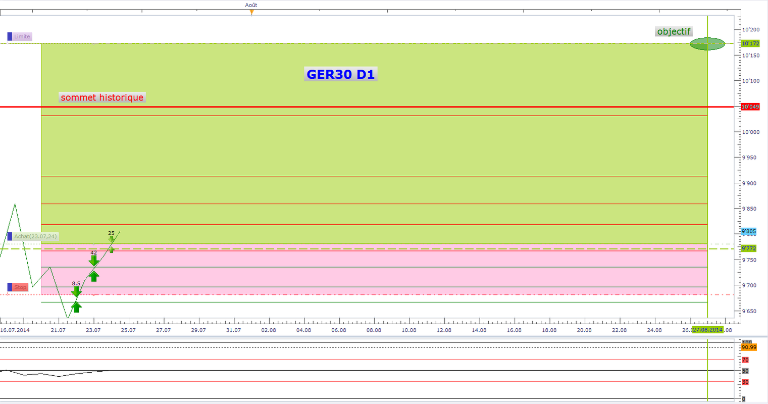
Task: Click the green up arrow beneath the 8.5 arrow
Action: click(76, 308)
